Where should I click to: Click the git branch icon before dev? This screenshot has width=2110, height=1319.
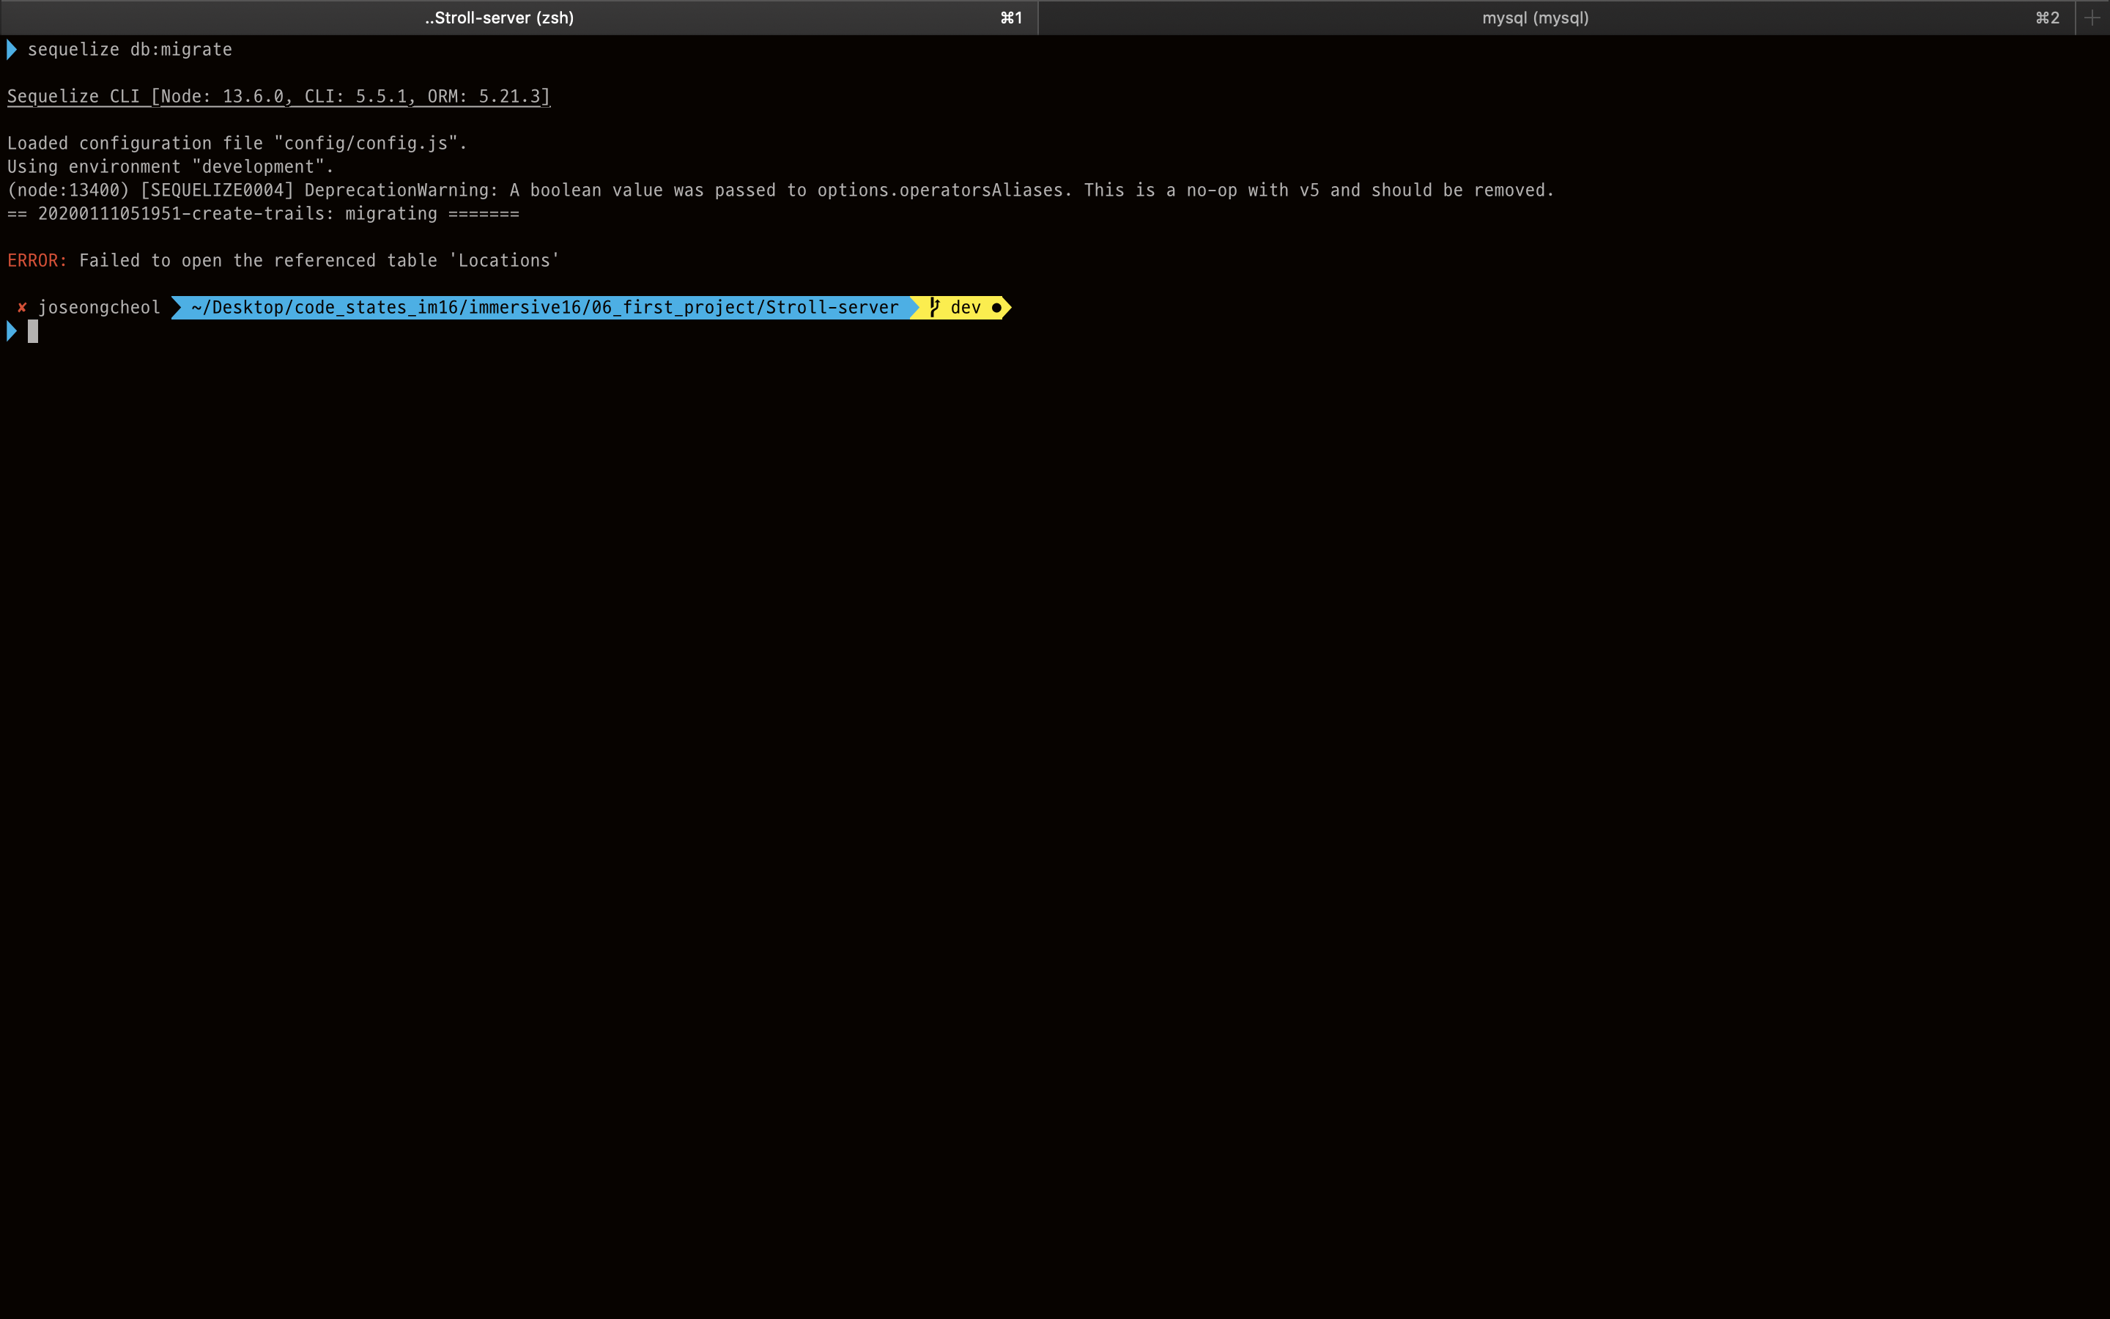(x=934, y=307)
